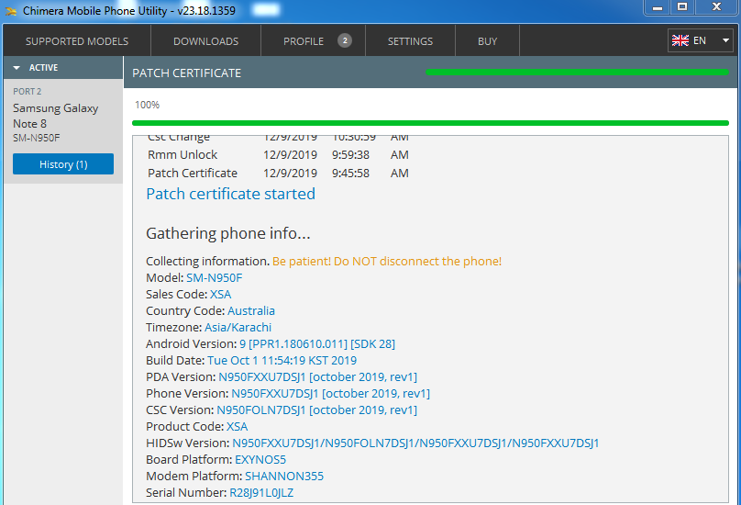The width and height of the screenshot is (741, 505).
Task: Click the Patch Certificate header progress bar
Action: 577,73
